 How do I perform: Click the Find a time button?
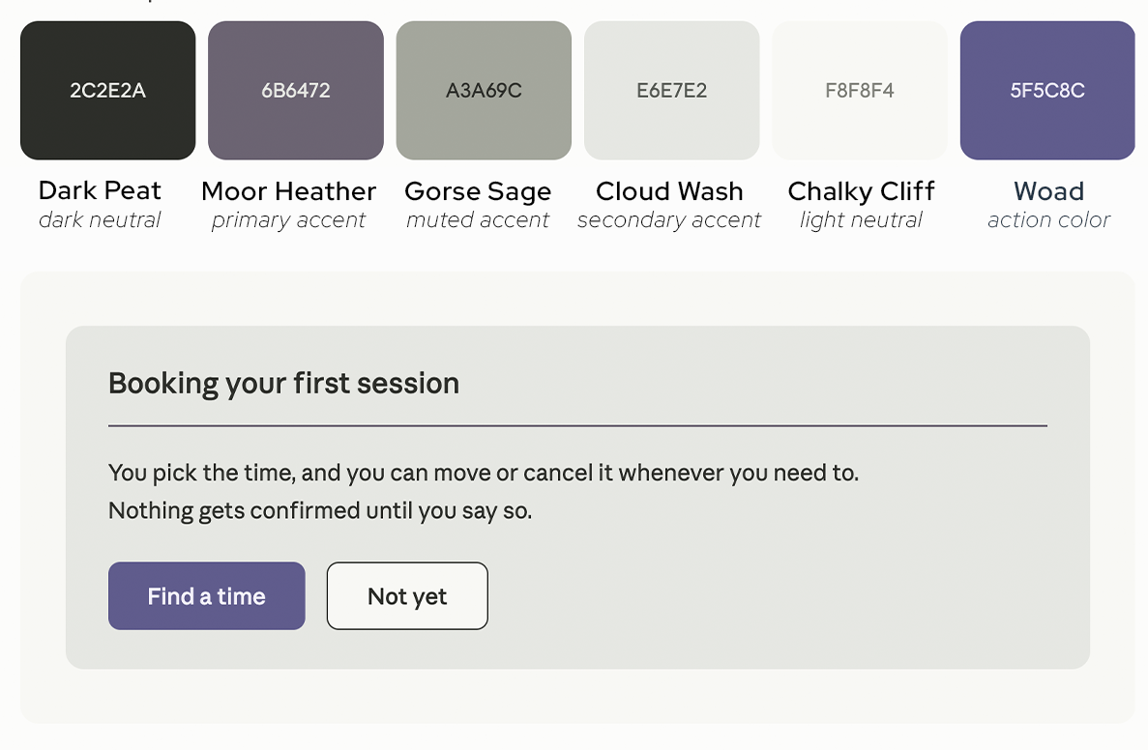tap(206, 595)
